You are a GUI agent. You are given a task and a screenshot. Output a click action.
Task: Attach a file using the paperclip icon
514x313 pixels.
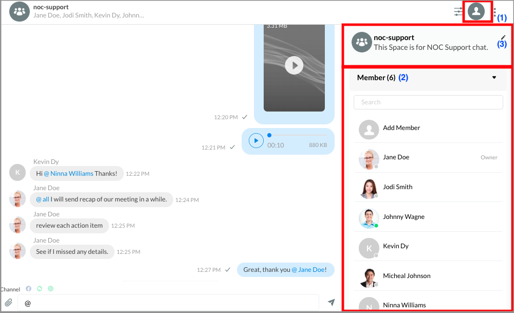point(9,303)
